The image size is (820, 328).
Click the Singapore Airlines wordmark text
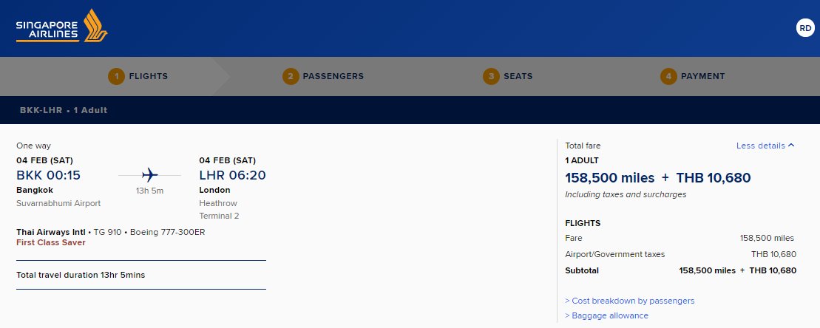click(x=47, y=31)
